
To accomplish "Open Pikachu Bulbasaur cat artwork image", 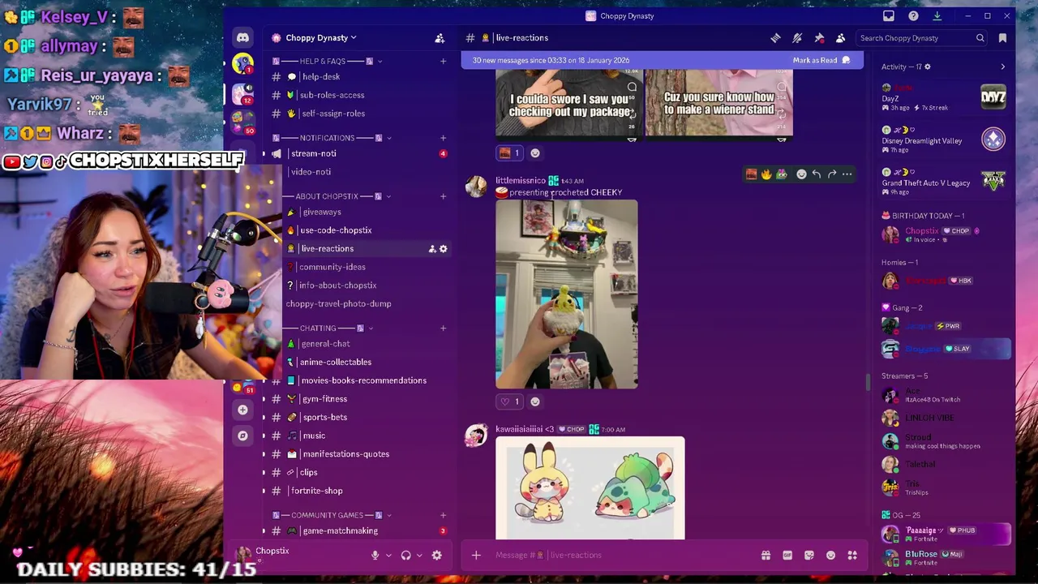I will [x=590, y=488].
